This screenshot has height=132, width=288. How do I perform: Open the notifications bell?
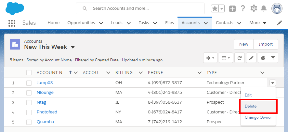click(264, 8)
